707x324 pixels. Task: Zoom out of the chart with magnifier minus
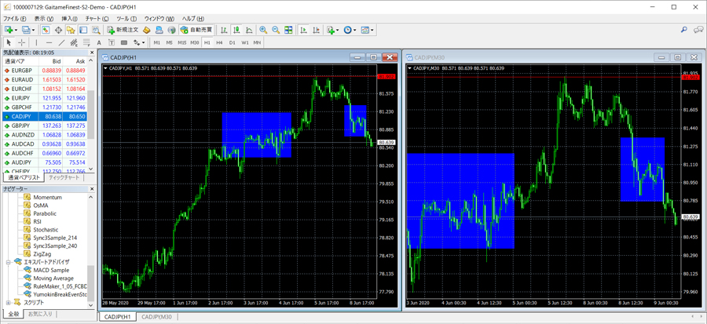[276, 30]
